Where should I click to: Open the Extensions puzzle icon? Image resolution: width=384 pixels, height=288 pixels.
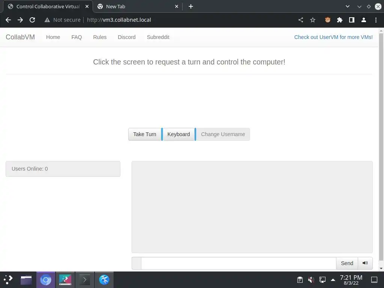coord(340,20)
